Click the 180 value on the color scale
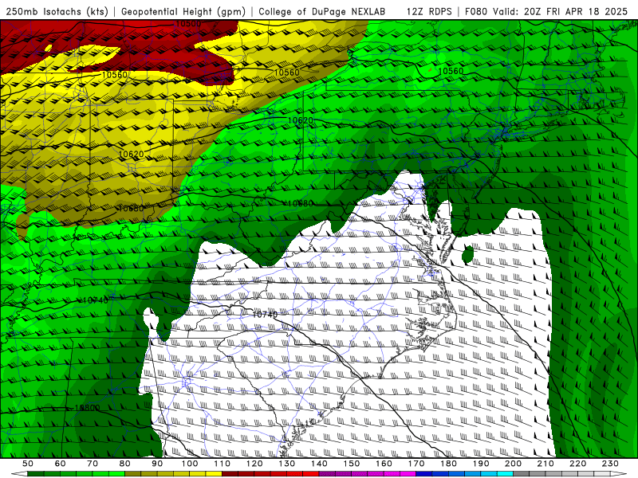Screen dimensions: 638x478 (448, 464)
